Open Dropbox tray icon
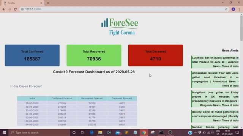 click(200, 133)
